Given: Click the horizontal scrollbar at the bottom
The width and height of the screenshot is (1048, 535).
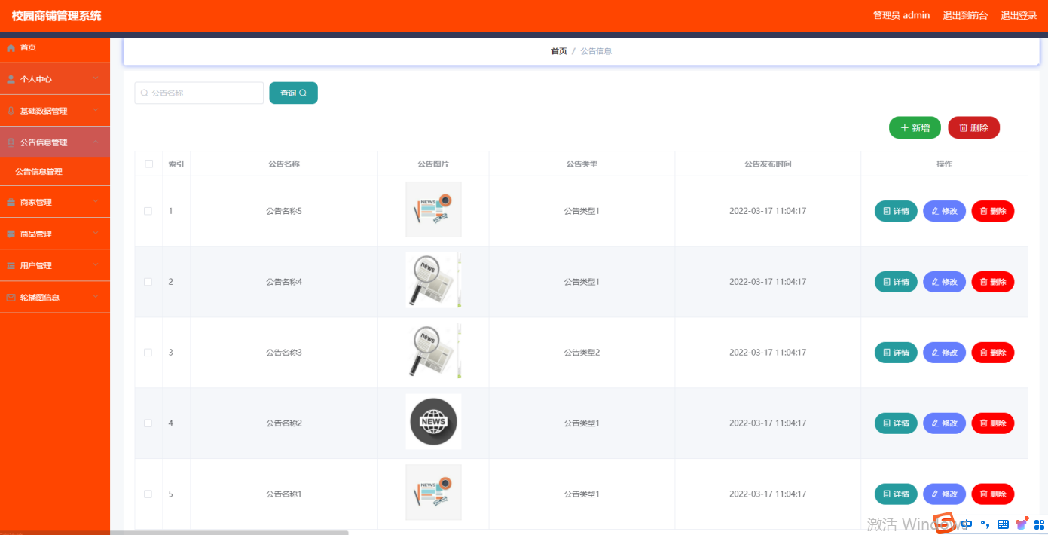Looking at the screenshot, I should point(174,532).
